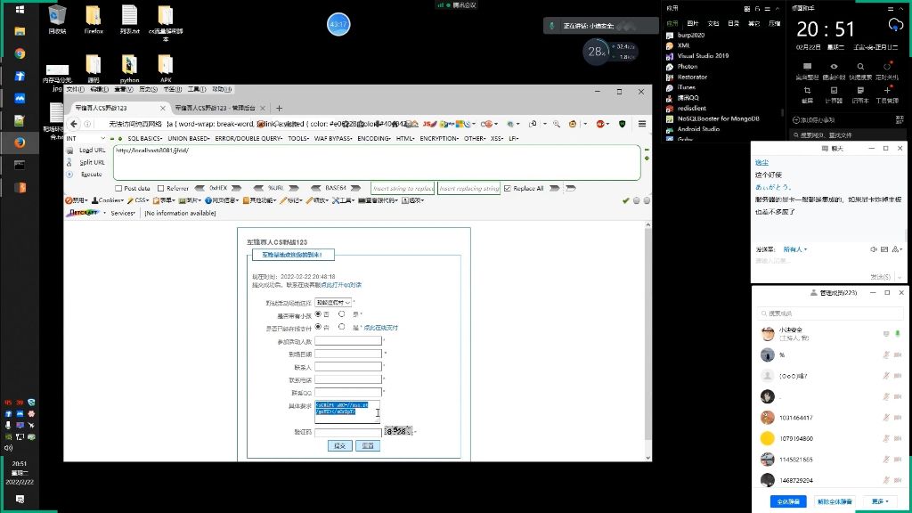
Task: Click the add tool plus icon in widget
Action: pyautogui.click(x=887, y=91)
